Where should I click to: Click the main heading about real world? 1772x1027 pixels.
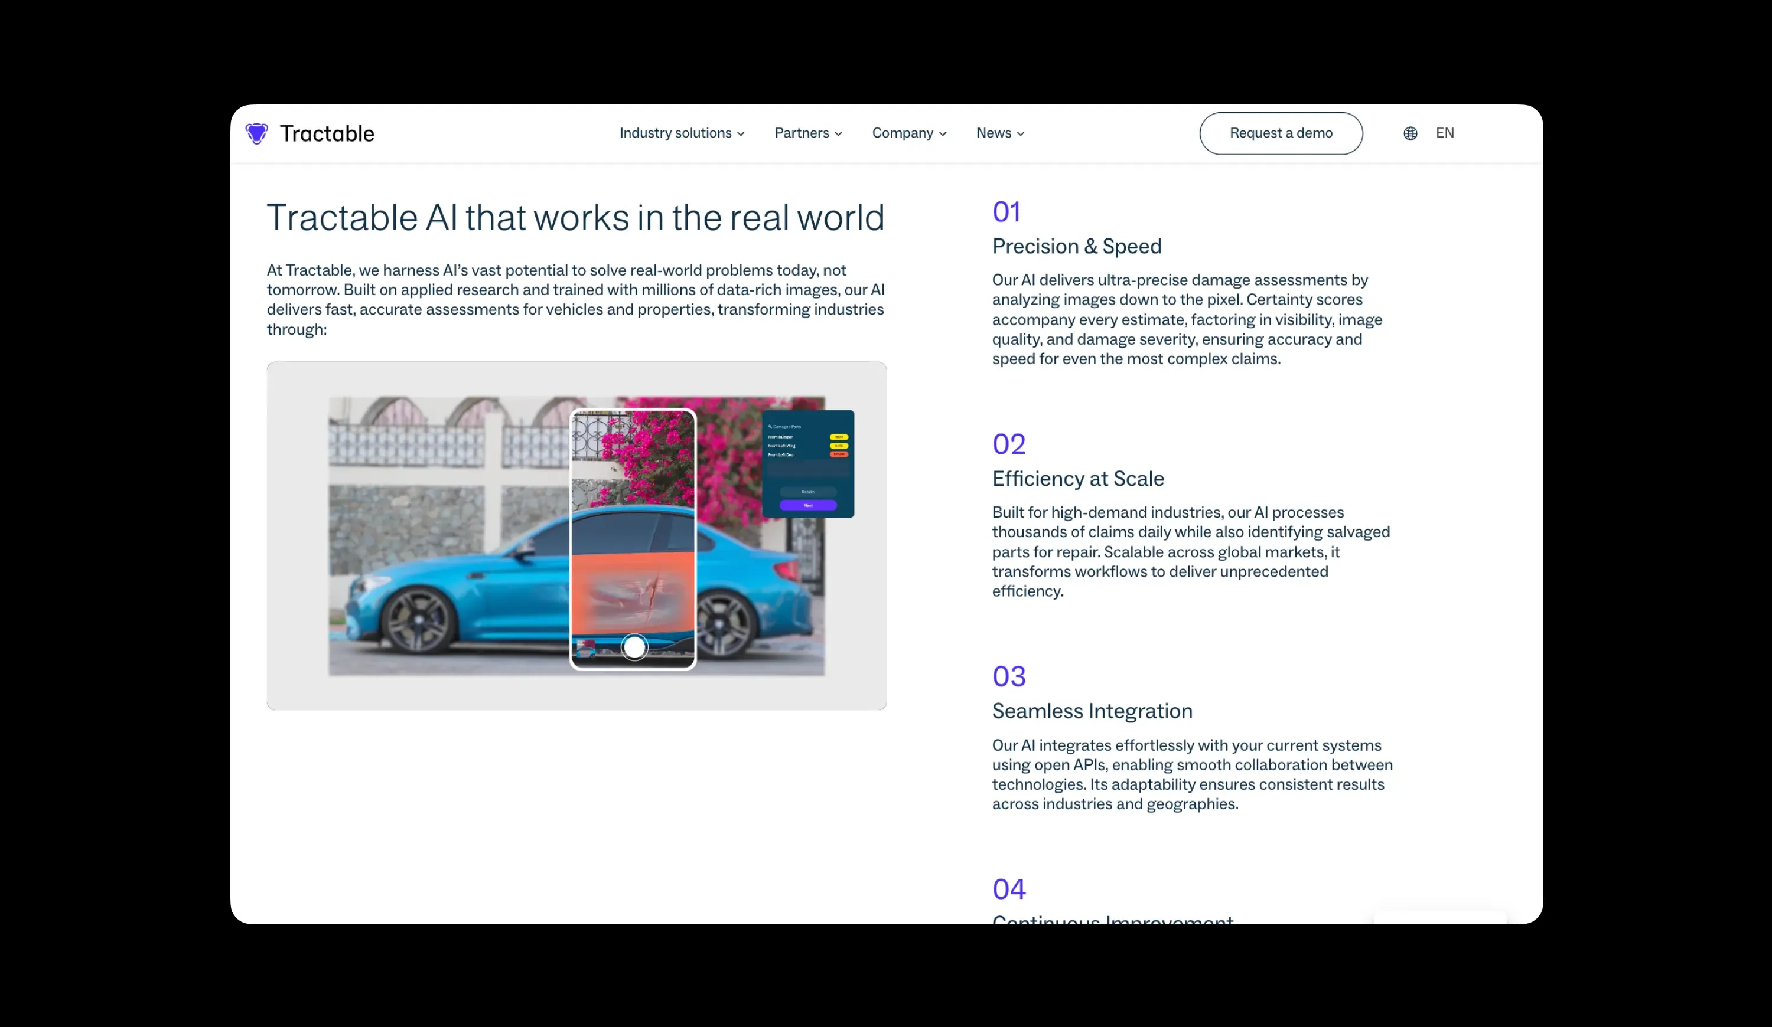tap(575, 218)
